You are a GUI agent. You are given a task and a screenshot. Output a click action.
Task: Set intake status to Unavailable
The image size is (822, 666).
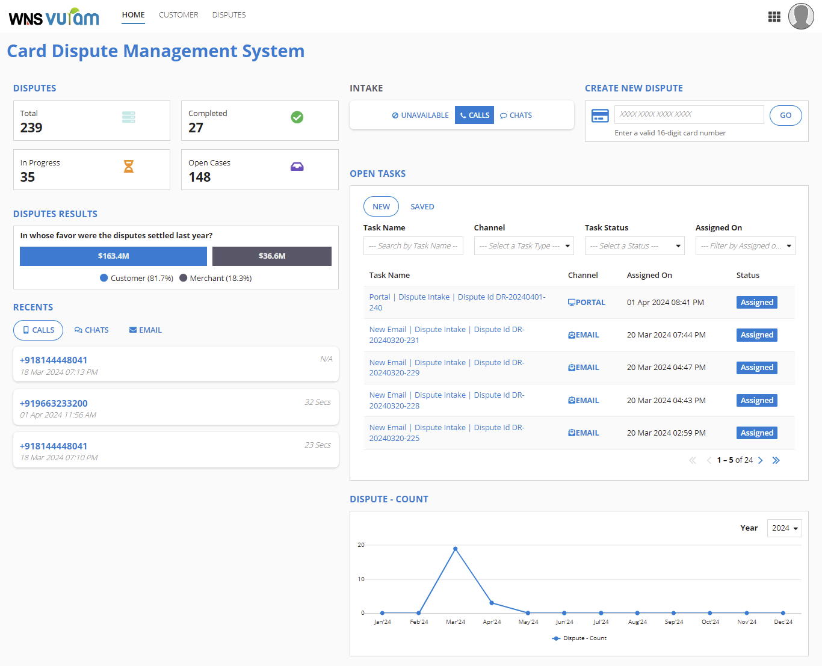tap(420, 116)
